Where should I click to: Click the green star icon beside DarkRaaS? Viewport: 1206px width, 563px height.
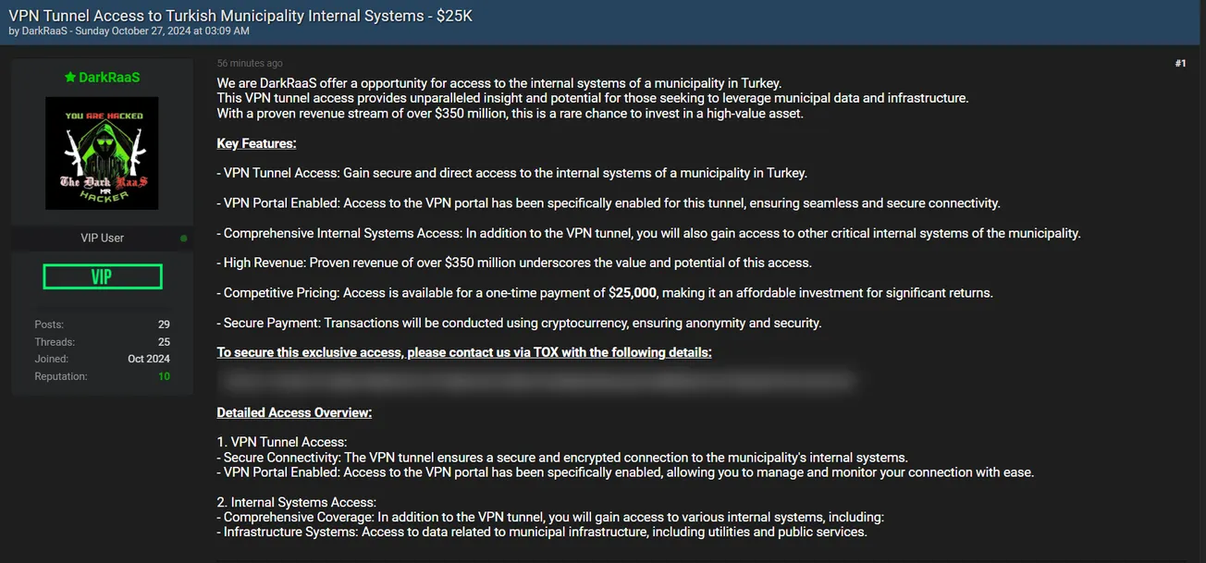pos(70,78)
